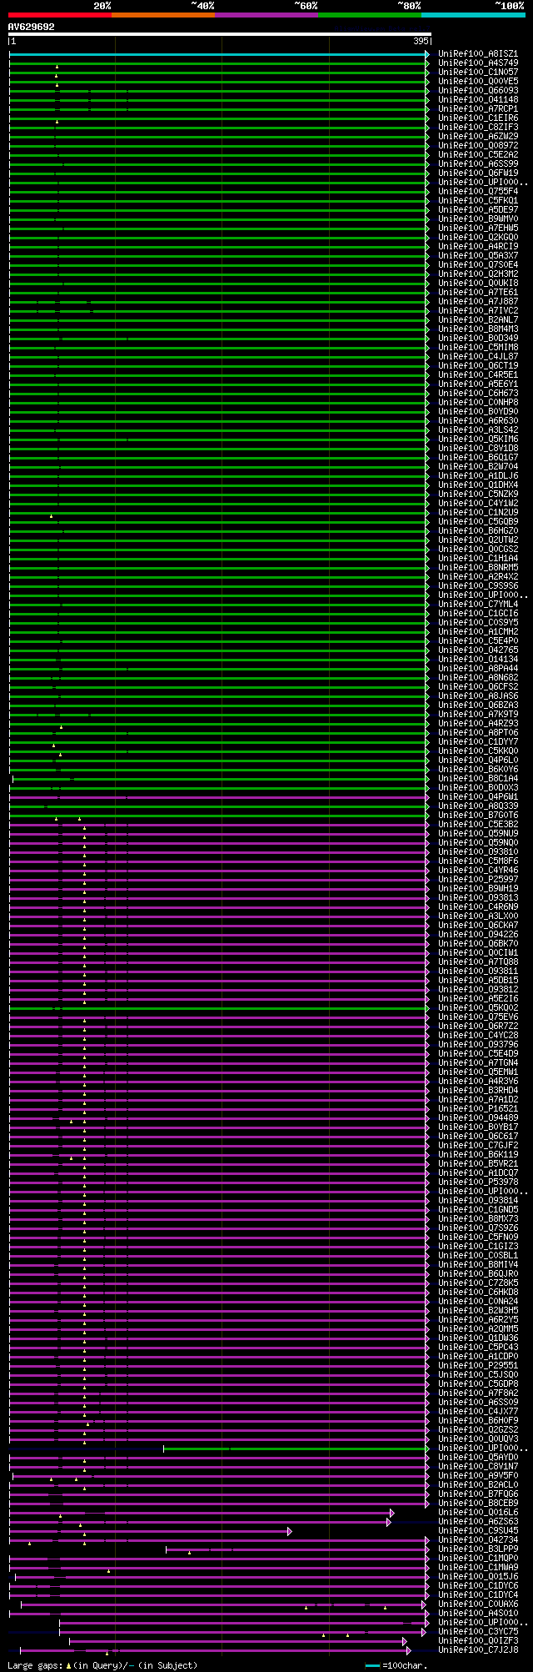This screenshot has height=1672, width=533.
Task: Open hit UniRef100_A7RCP1
Action: [x=478, y=109]
